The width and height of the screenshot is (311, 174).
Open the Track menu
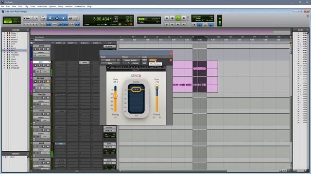(20, 6)
